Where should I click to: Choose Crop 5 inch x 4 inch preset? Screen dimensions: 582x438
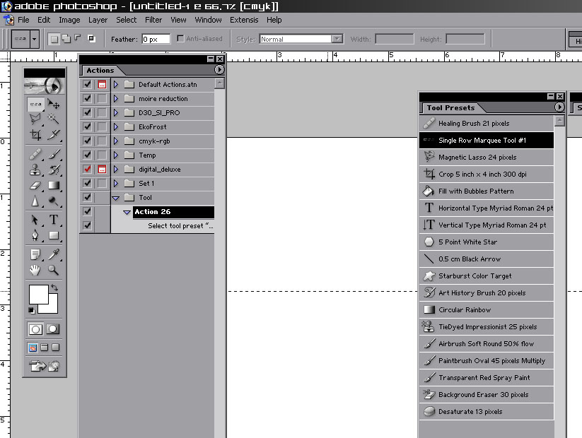(487, 174)
